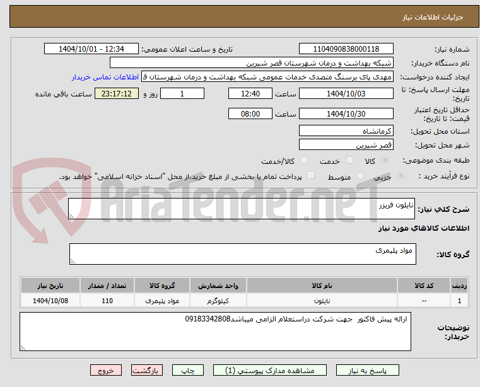
Task: Open مشاهده مدارک پیوستی (1) button
Action: [x=270, y=370]
